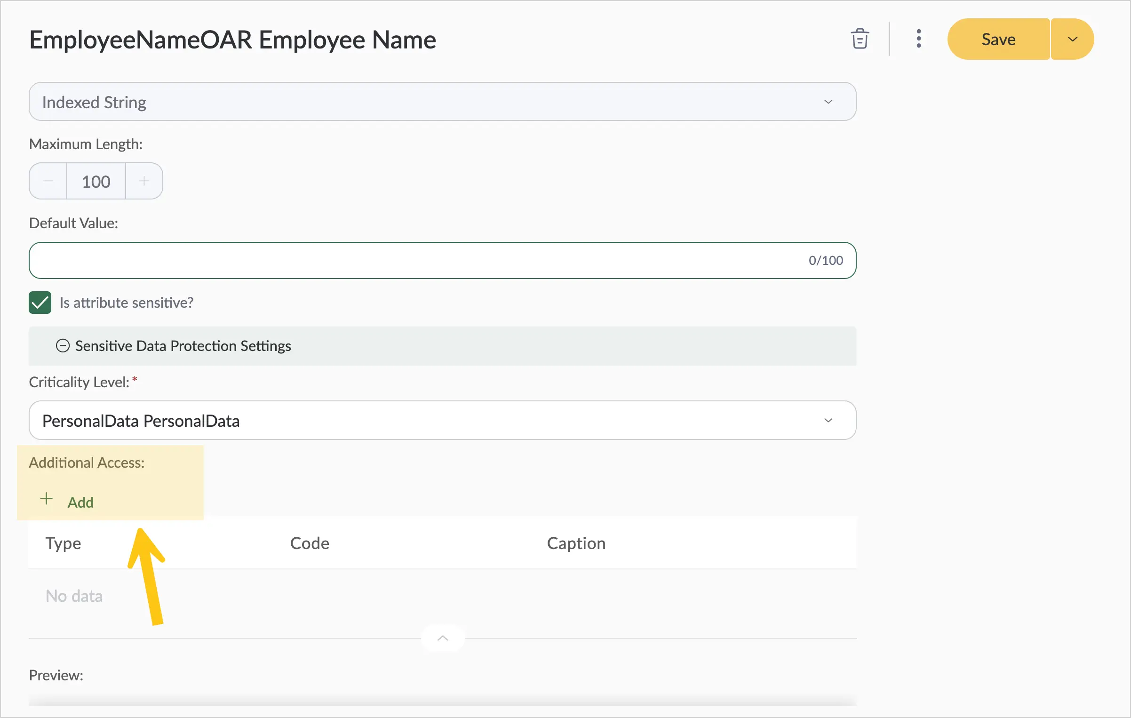Click the Save button

(998, 39)
